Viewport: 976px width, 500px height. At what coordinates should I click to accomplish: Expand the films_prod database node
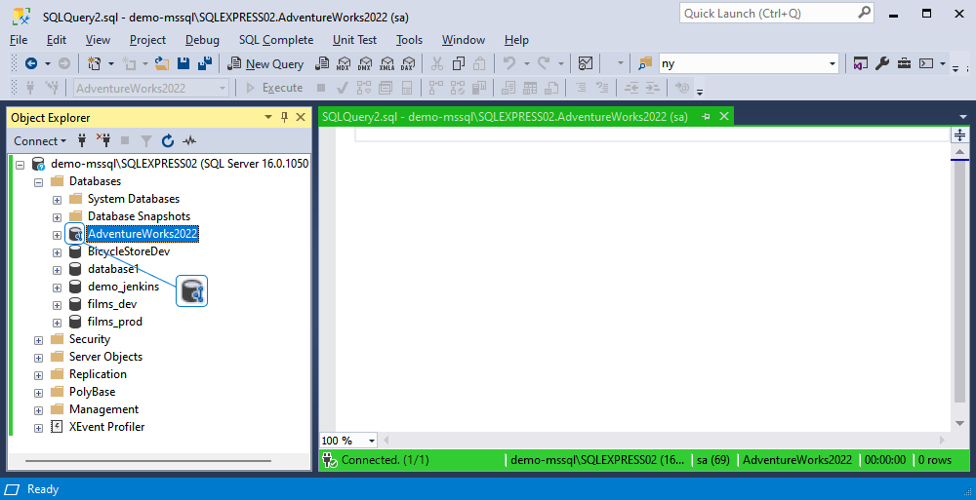tap(57, 323)
